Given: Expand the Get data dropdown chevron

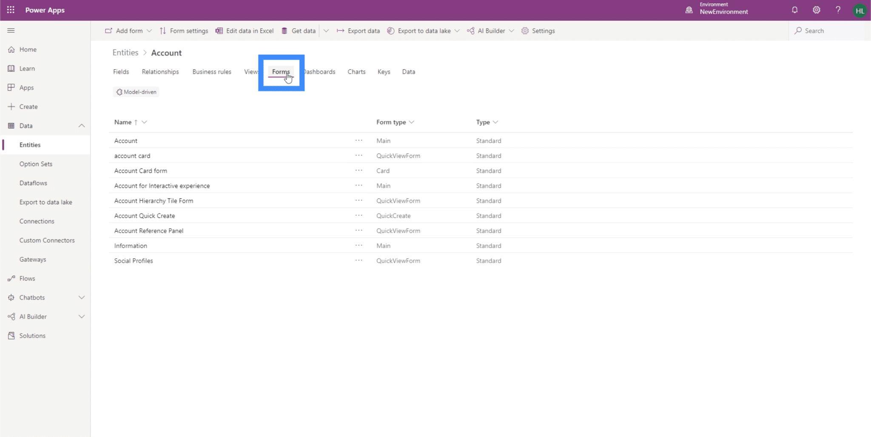Looking at the screenshot, I should 326,31.
